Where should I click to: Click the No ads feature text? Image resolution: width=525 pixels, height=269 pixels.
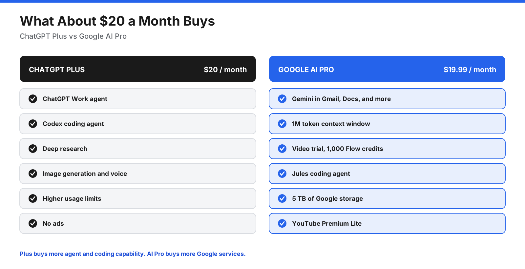pos(53,223)
